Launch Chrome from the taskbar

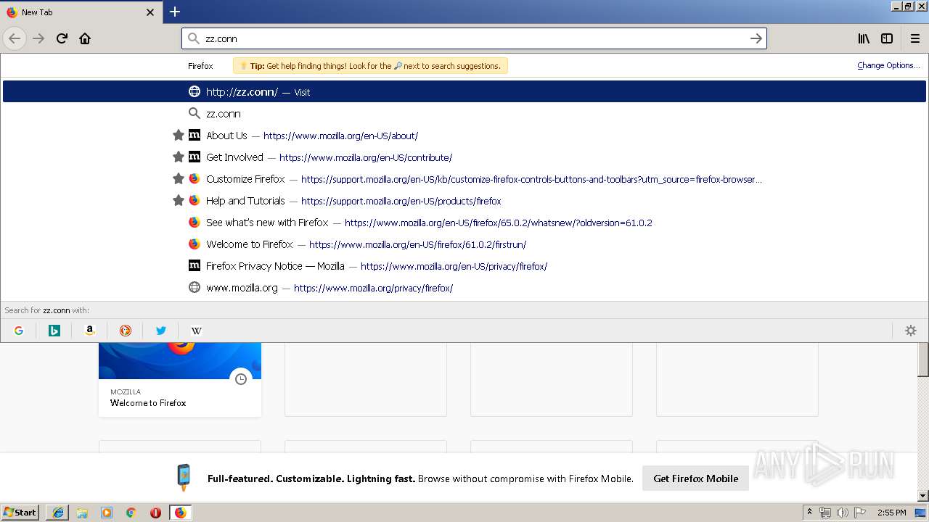(131, 513)
